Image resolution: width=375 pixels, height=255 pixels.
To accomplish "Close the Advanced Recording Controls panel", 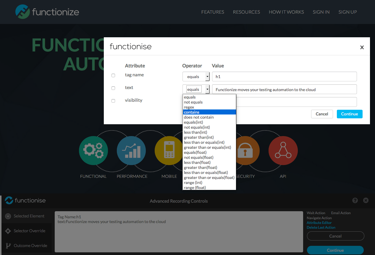I will [366, 200].
